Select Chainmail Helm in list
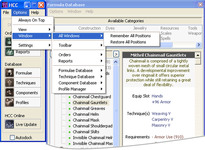 coord(86,114)
